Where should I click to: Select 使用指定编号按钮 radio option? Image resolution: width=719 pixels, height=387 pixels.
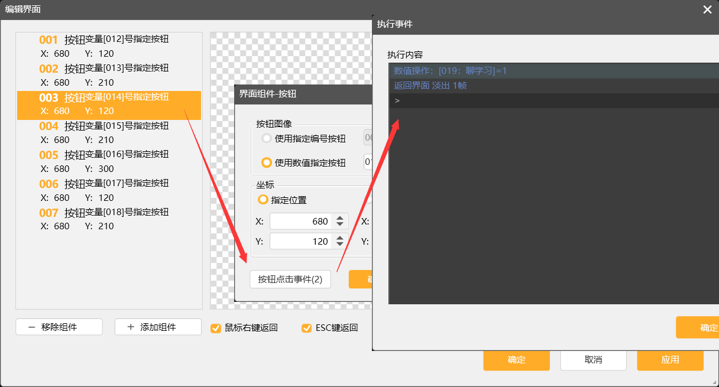click(x=267, y=138)
